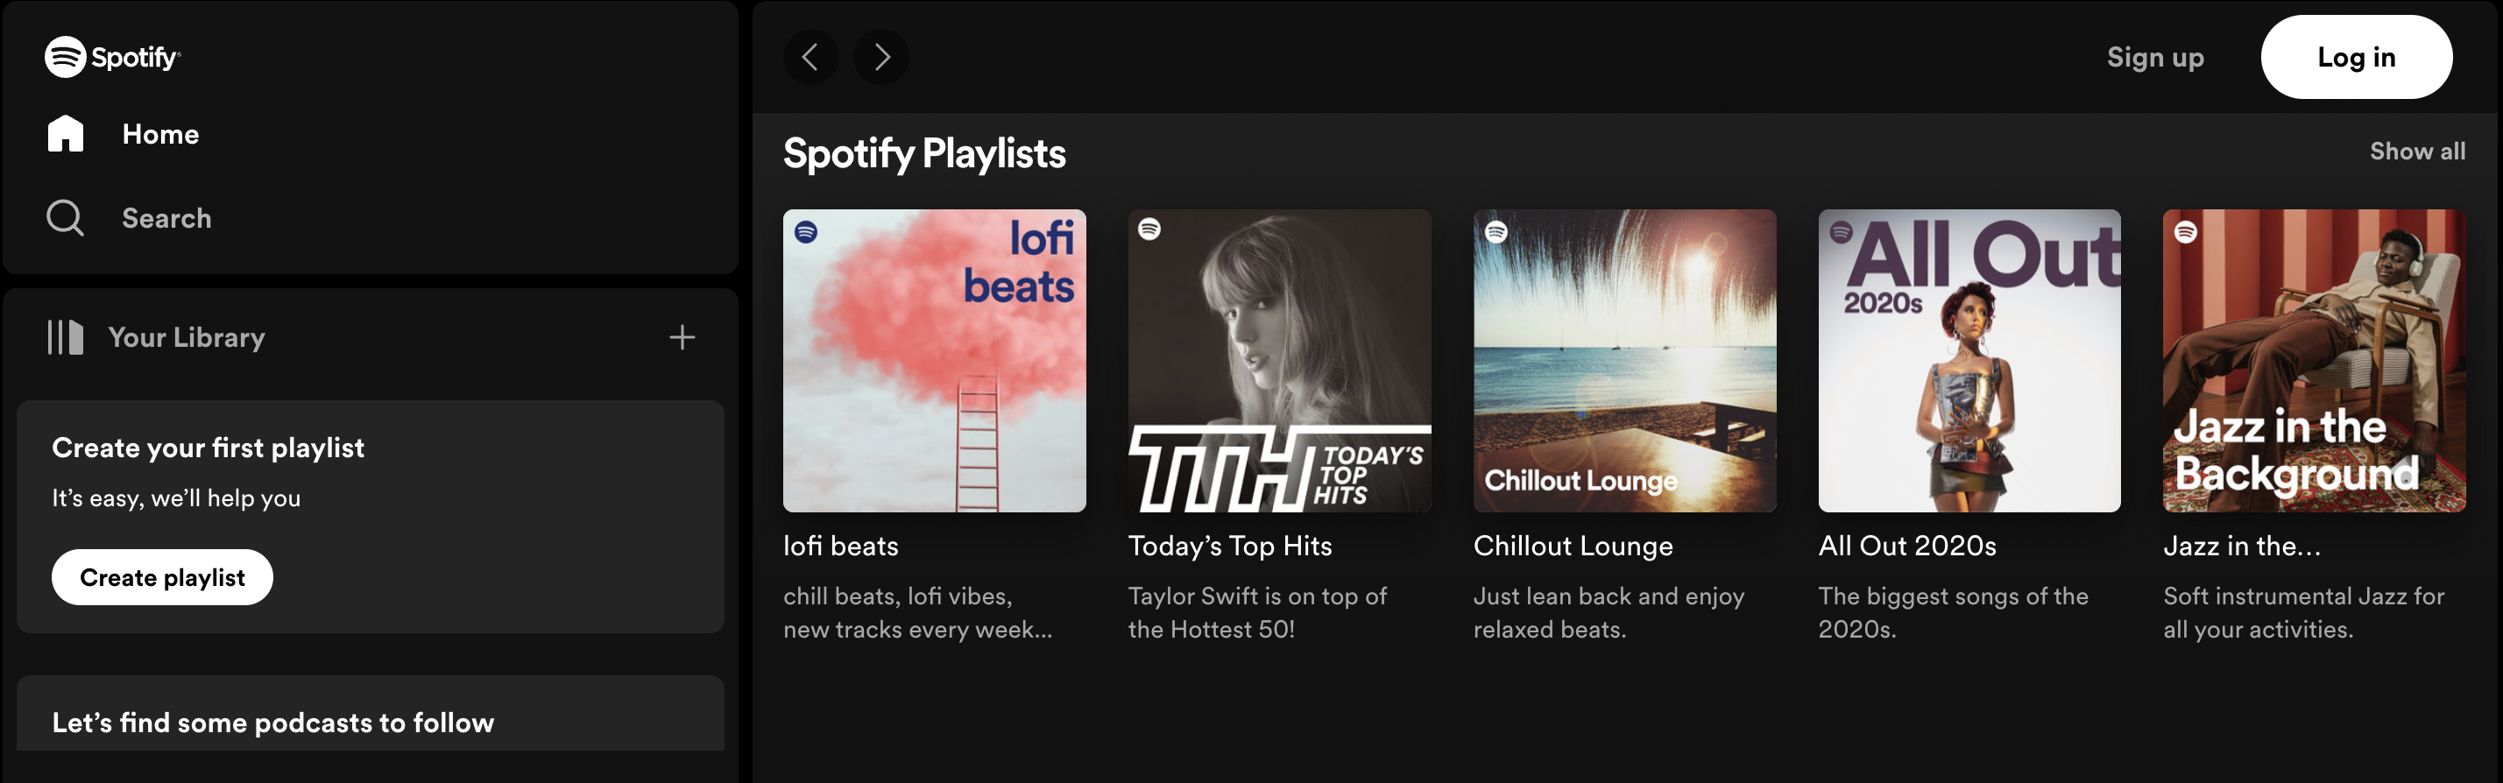Open Jazz in the Background cover
This screenshot has height=783, width=2503.
tap(2314, 361)
